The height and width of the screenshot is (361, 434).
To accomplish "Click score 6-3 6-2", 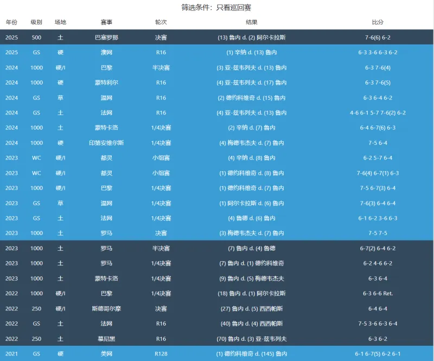I will (x=378, y=339).
